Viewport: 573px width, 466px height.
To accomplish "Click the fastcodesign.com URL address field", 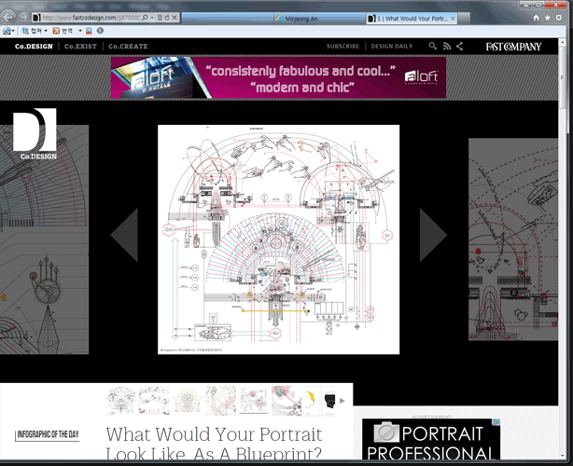I will [91, 18].
